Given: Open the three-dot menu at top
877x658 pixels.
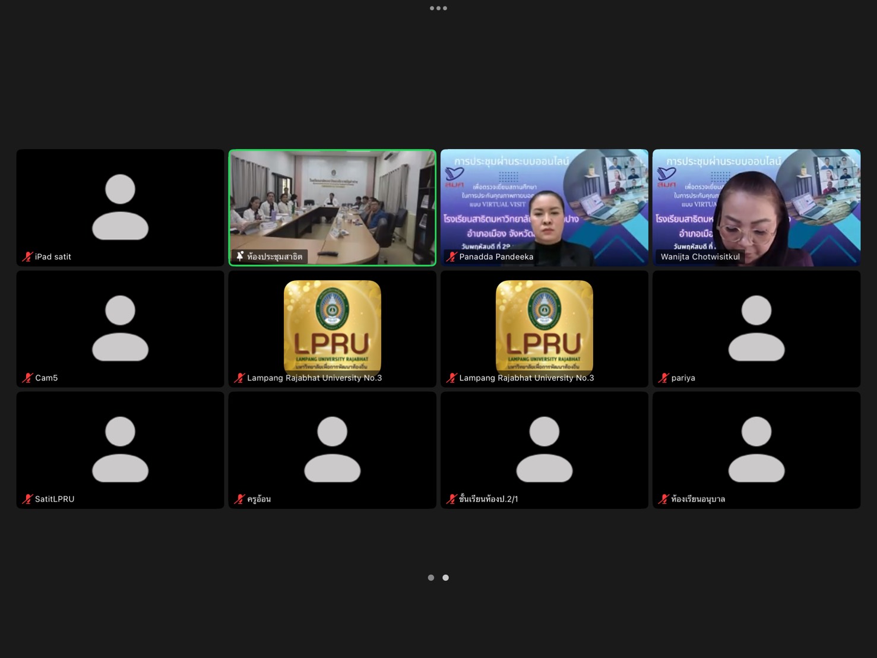Looking at the screenshot, I should pyautogui.click(x=438, y=8).
